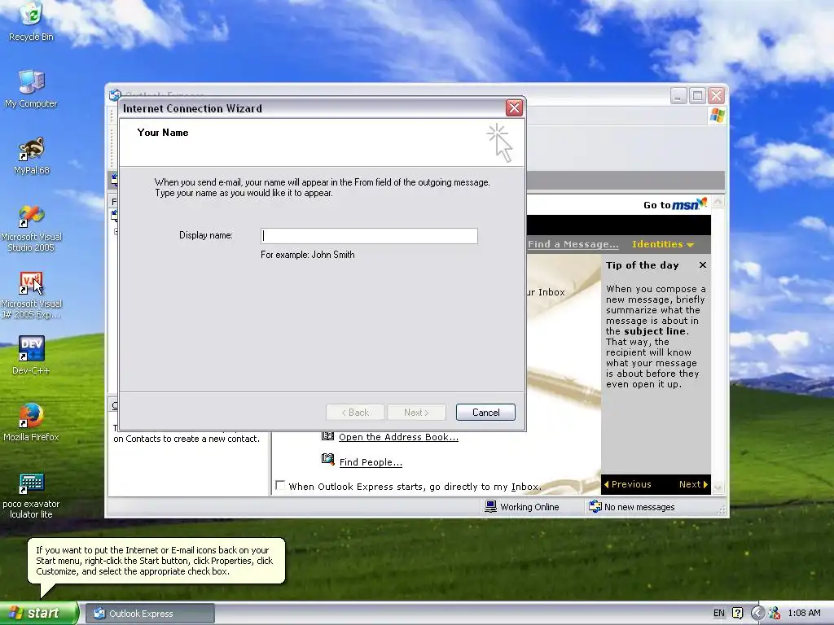Open the Windows Start menu
The height and width of the screenshot is (625, 834).
pyautogui.click(x=39, y=613)
